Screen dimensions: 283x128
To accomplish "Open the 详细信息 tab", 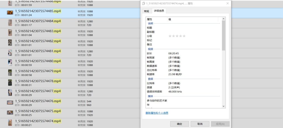I will point(159,11).
